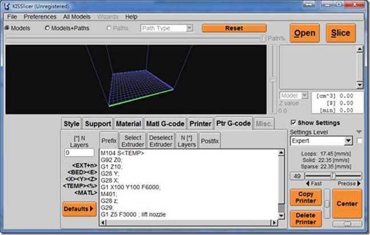Click the Precise right arrow
The image size is (370, 235).
point(359,184)
